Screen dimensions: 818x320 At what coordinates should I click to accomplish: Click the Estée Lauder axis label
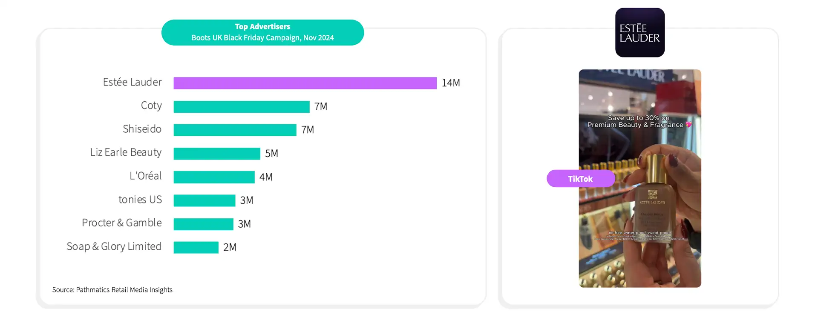tap(132, 82)
